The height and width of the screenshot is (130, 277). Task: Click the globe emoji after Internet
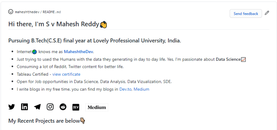34,52
